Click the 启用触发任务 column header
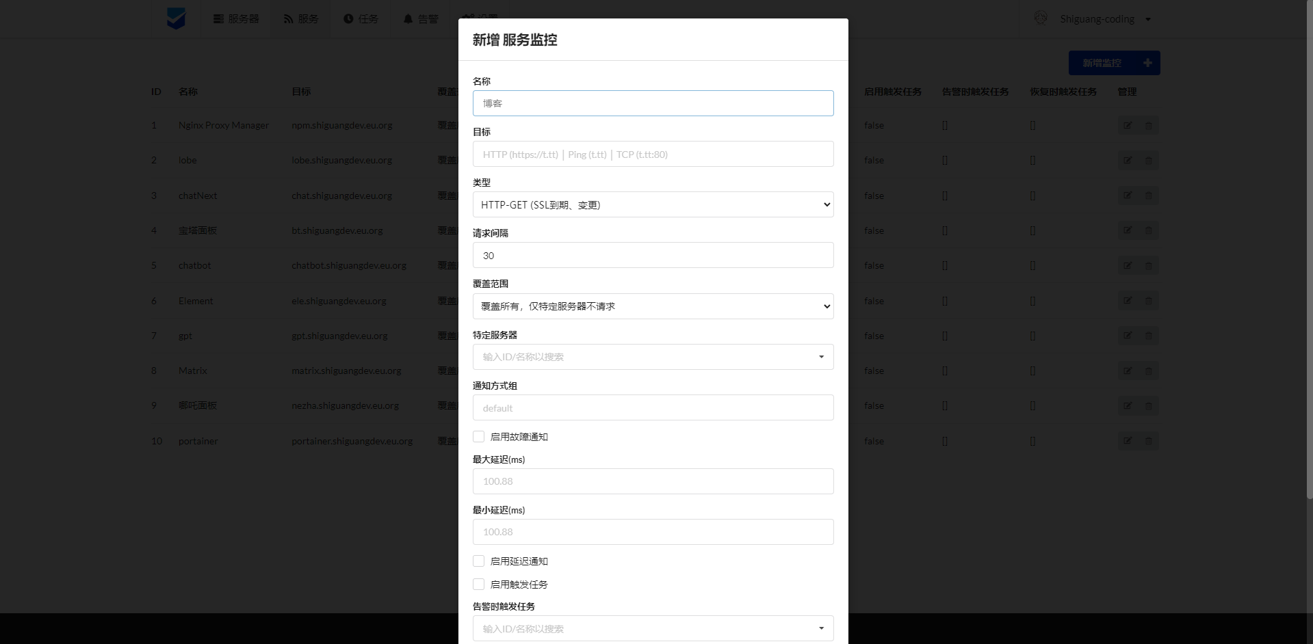Image resolution: width=1313 pixels, height=644 pixels. [x=893, y=92]
